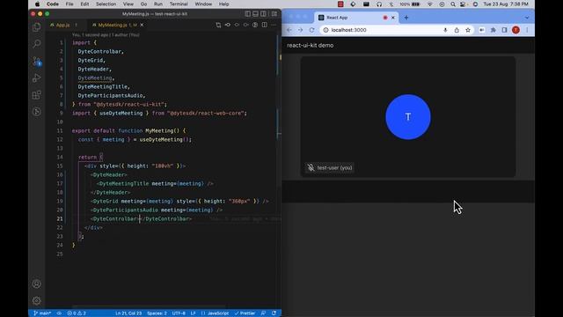Screen dimensions: 563x317
Task: Switch to the App.js editor tab
Action: tap(63, 25)
